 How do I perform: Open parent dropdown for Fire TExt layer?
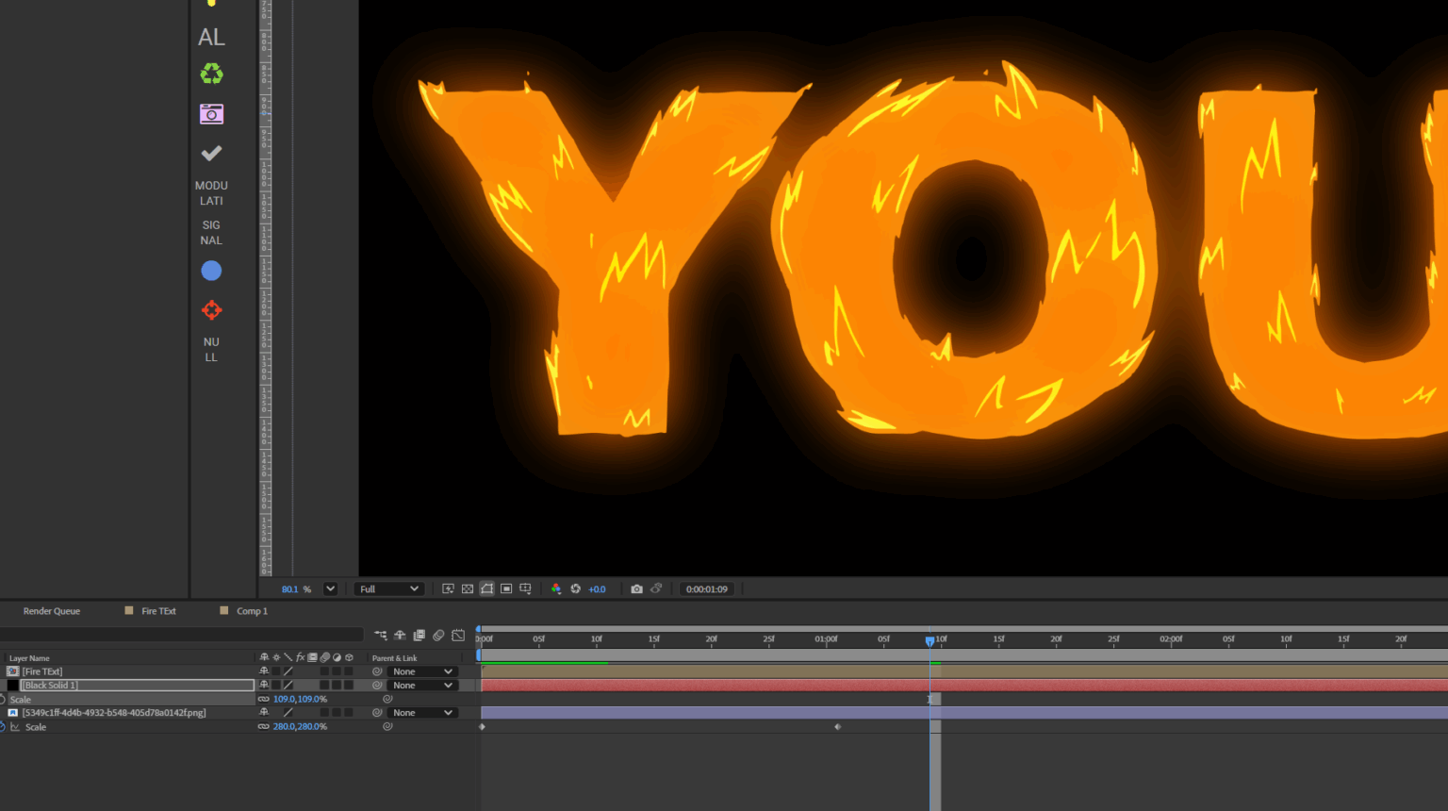point(422,671)
